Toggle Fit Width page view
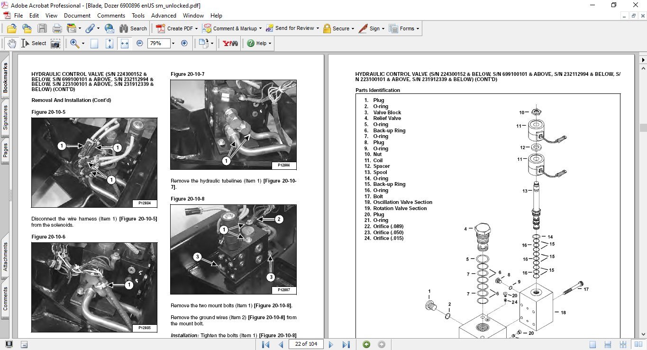Screen dimensions: 647x350 click(124, 43)
